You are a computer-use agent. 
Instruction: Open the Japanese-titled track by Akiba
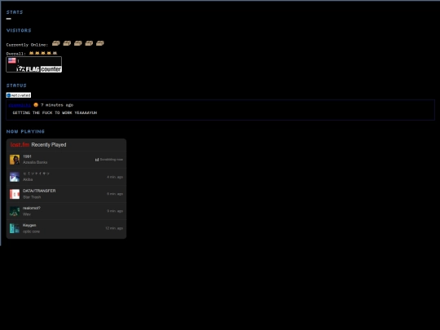[x=36, y=174]
